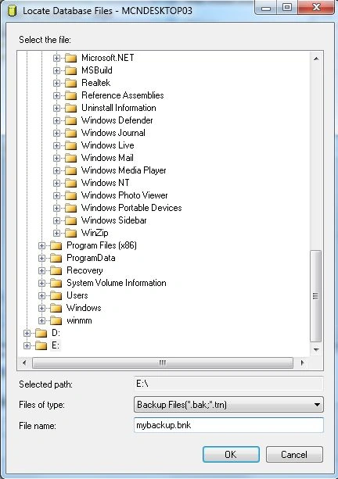This screenshot has width=338, height=479.
Task: Click the Program Files (x86) folder icon
Action: click(56, 246)
